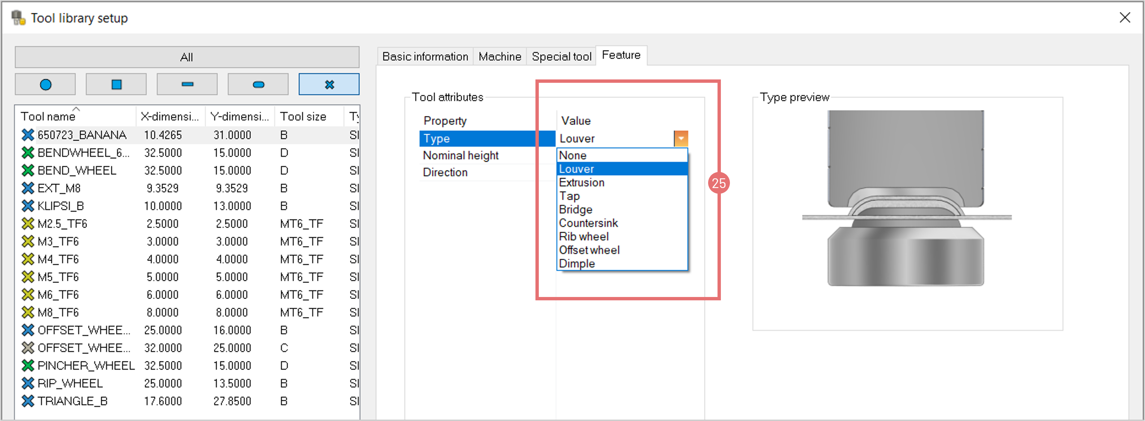The image size is (1145, 421).
Task: Switch to the Basic information tab
Action: [425, 56]
